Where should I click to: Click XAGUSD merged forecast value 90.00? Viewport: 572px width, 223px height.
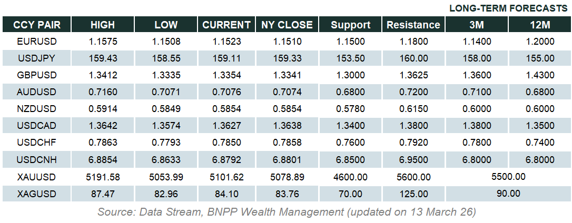[x=508, y=194]
